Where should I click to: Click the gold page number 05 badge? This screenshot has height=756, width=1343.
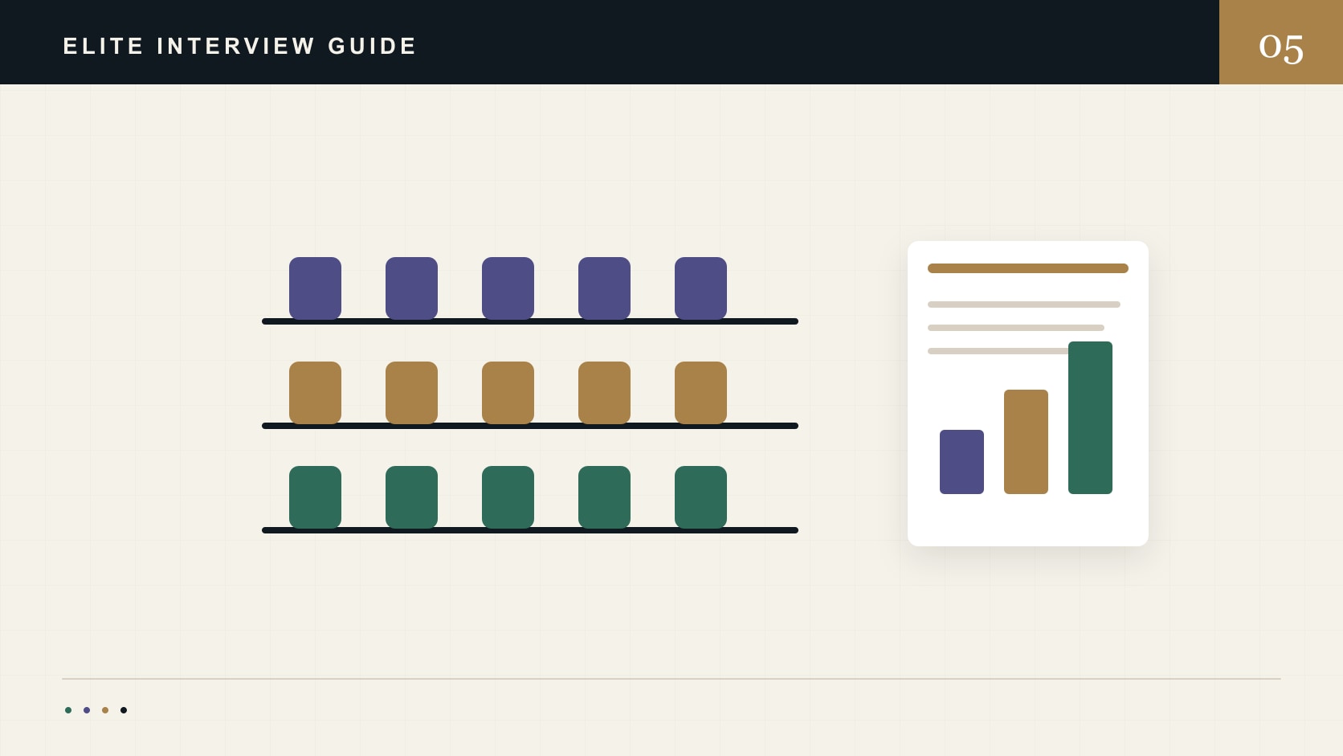1281,42
